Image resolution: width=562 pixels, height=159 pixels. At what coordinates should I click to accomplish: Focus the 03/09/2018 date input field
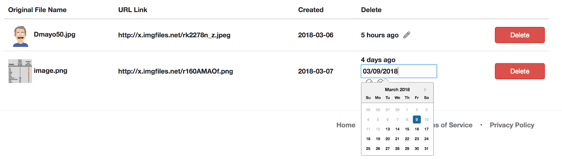tap(399, 71)
